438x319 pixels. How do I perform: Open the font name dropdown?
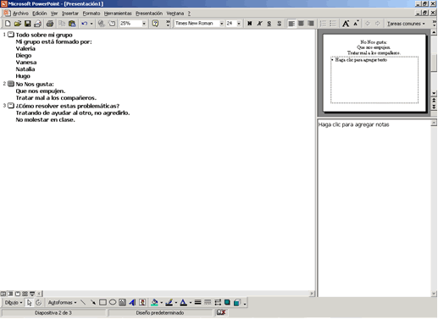[x=222, y=24]
